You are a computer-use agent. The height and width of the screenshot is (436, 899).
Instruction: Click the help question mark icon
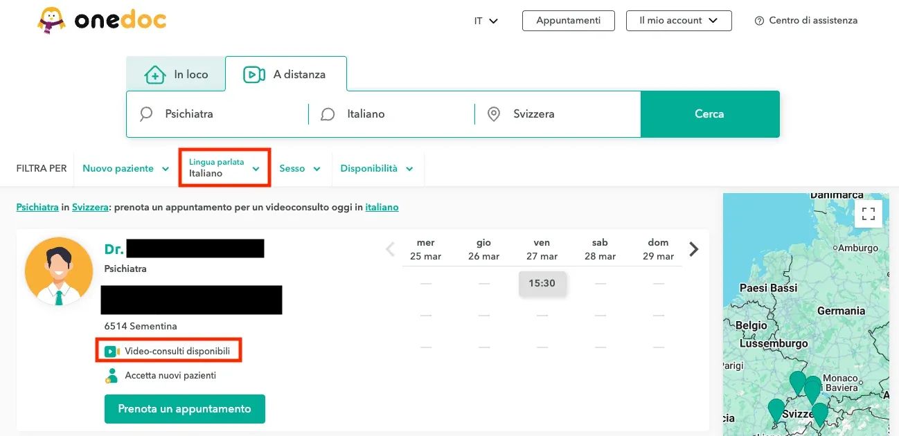tap(759, 21)
